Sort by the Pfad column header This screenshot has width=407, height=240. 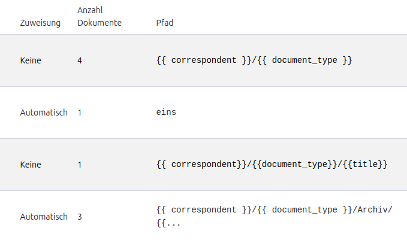(x=165, y=23)
